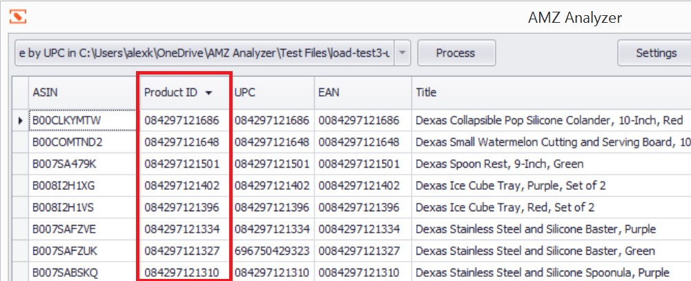Click row header of B00COMTND2 row
Image resolution: width=691 pixels, height=281 pixels.
[x=20, y=142]
